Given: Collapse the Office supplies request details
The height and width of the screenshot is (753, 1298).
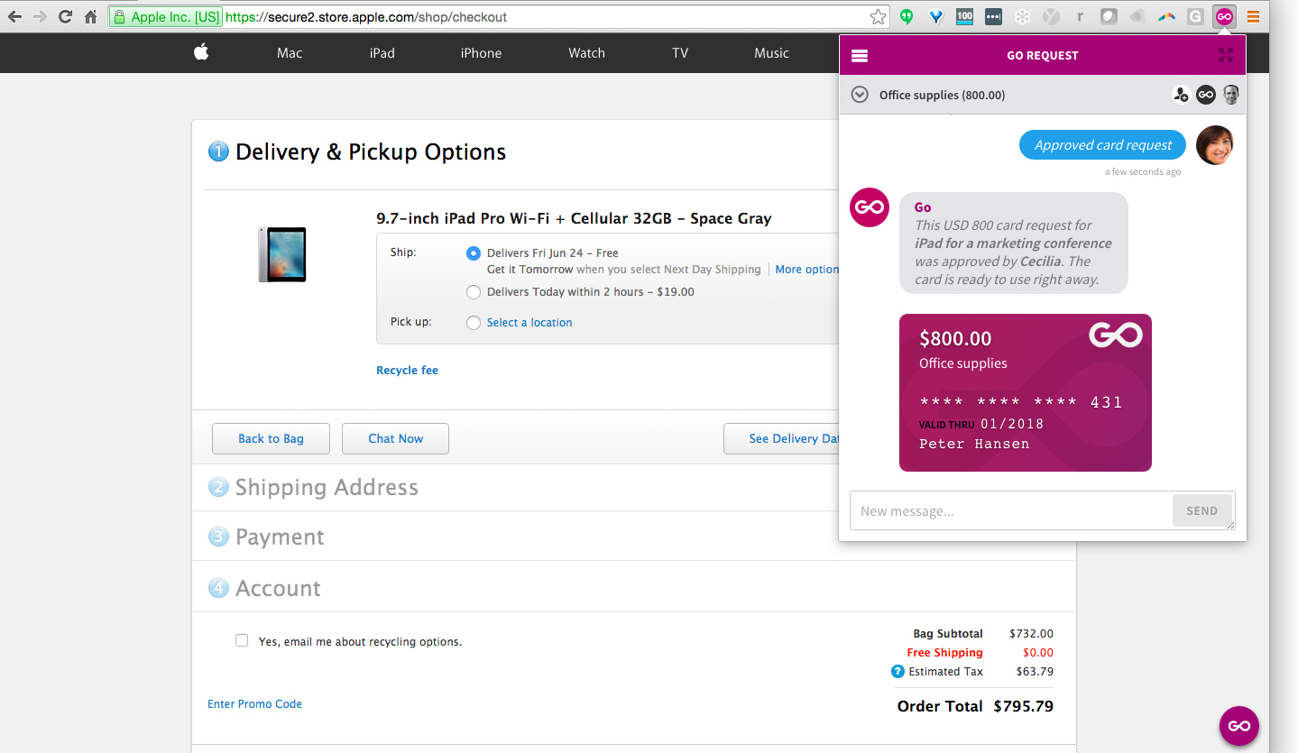Looking at the screenshot, I should (860, 95).
